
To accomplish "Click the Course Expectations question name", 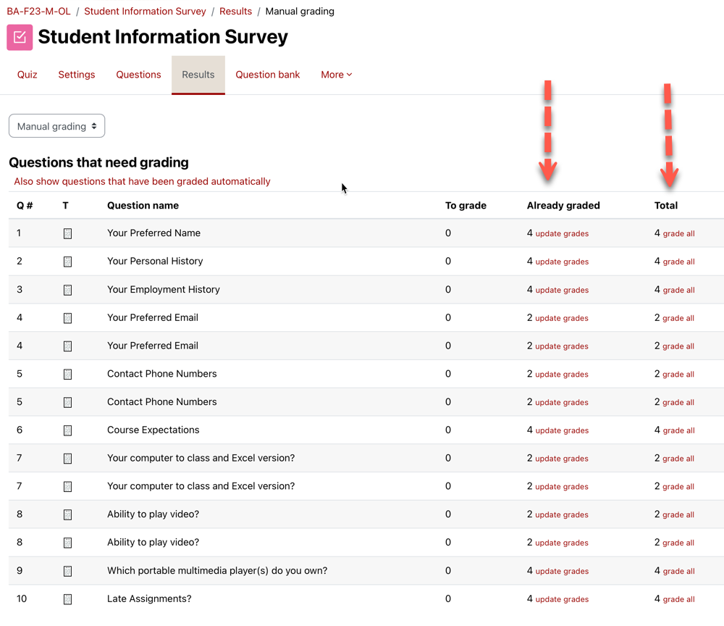I will pyautogui.click(x=153, y=430).
